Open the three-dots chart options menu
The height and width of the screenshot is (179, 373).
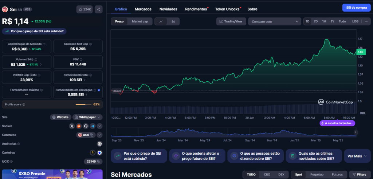(x=366, y=21)
